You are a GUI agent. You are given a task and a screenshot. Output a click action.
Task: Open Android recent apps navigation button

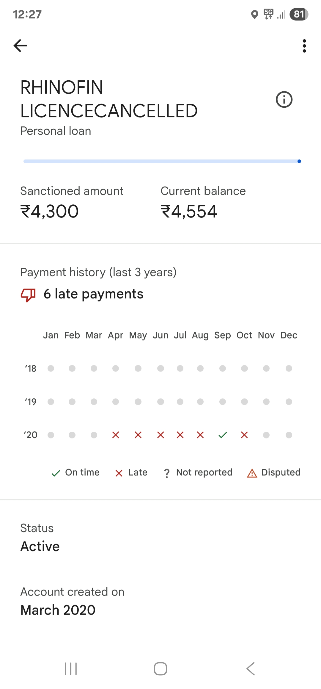pyautogui.click(x=71, y=669)
